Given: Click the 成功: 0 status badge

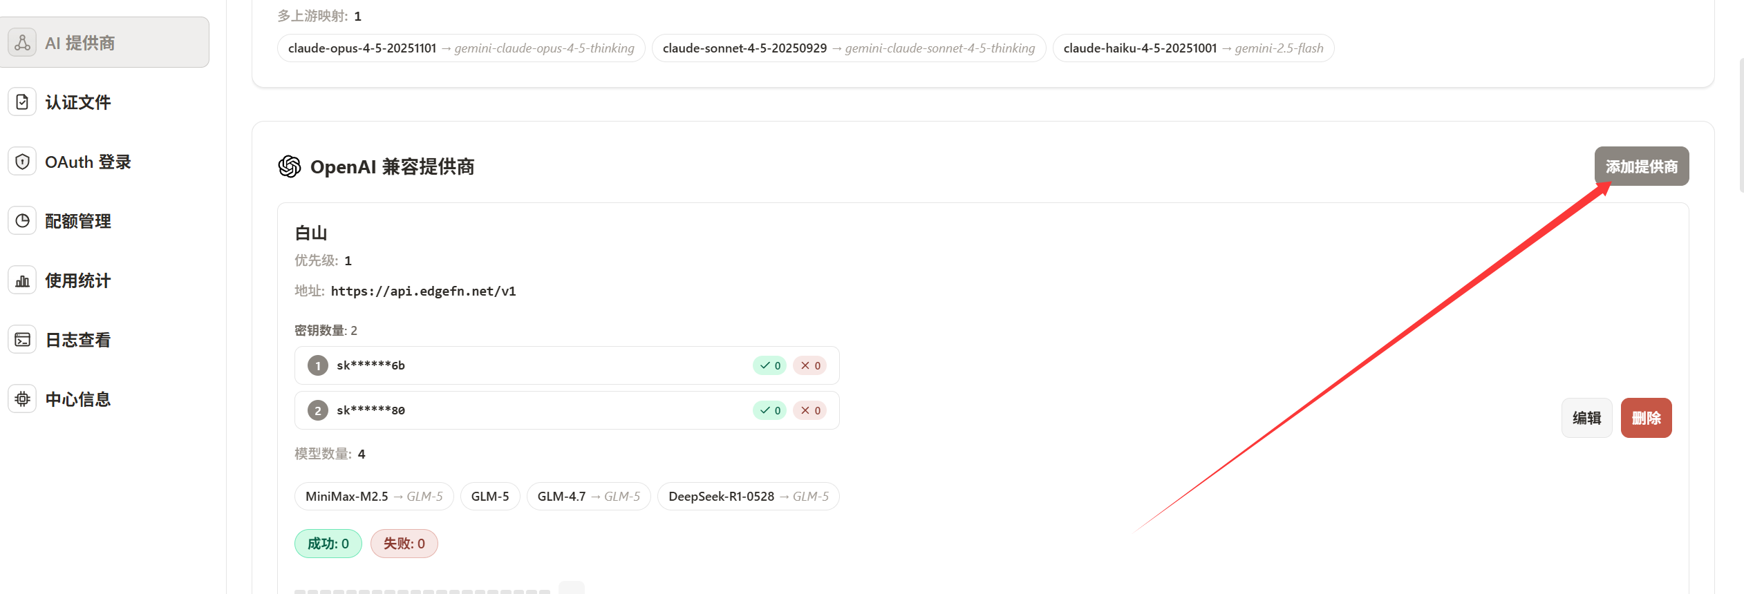Looking at the screenshot, I should click(x=328, y=544).
